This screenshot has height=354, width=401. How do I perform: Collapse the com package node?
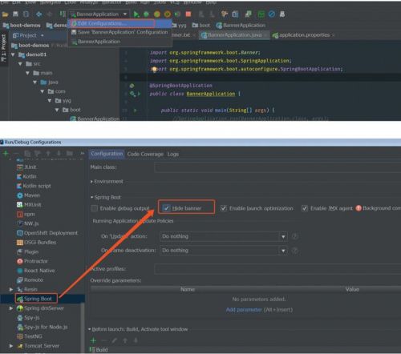(x=43, y=91)
